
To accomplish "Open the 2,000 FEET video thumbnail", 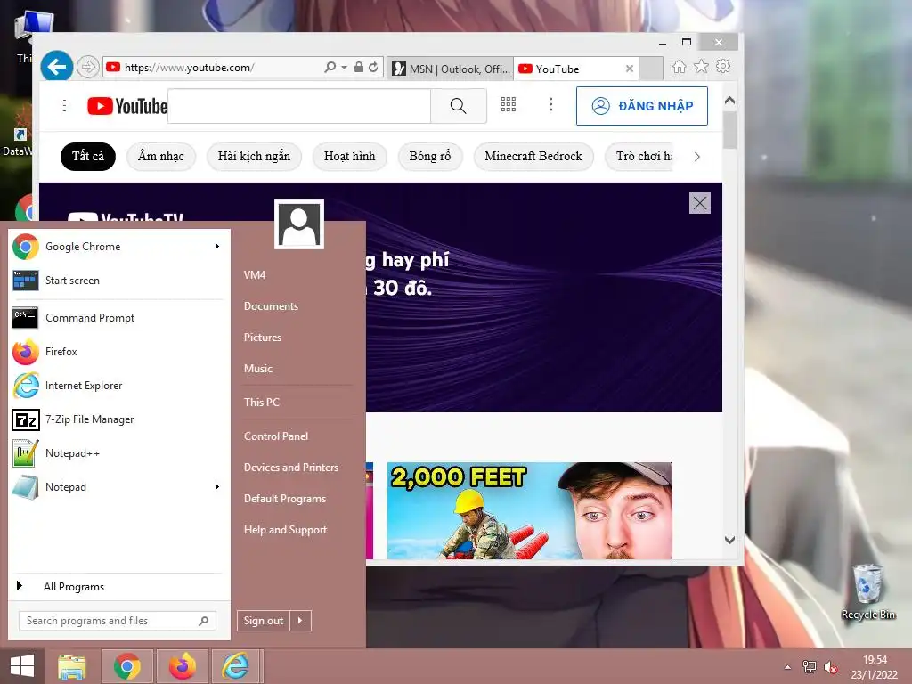I will pos(530,510).
